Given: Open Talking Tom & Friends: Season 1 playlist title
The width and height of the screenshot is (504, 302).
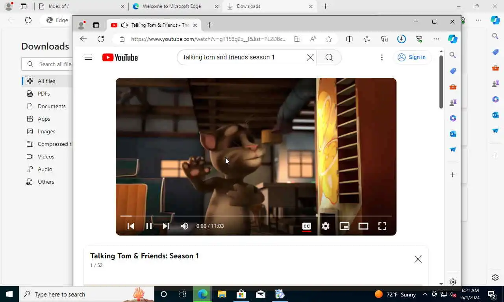Looking at the screenshot, I should click(145, 256).
